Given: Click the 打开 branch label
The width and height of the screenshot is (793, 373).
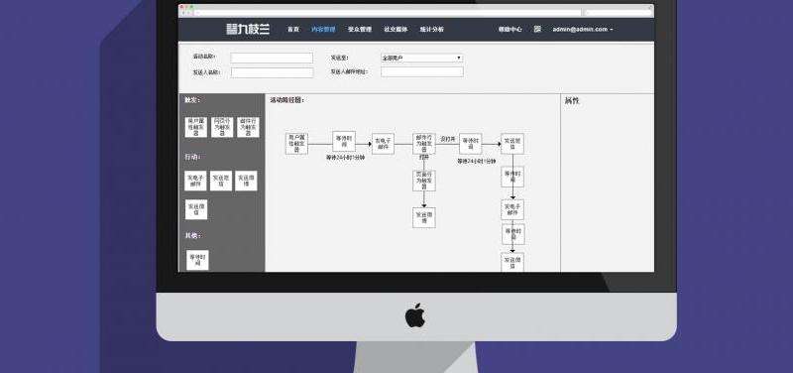Looking at the screenshot, I should (424, 158).
